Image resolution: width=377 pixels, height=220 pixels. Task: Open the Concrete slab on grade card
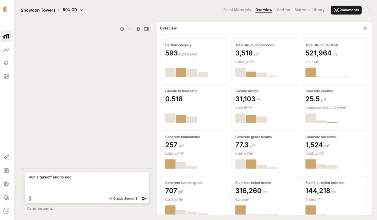tap(194, 196)
